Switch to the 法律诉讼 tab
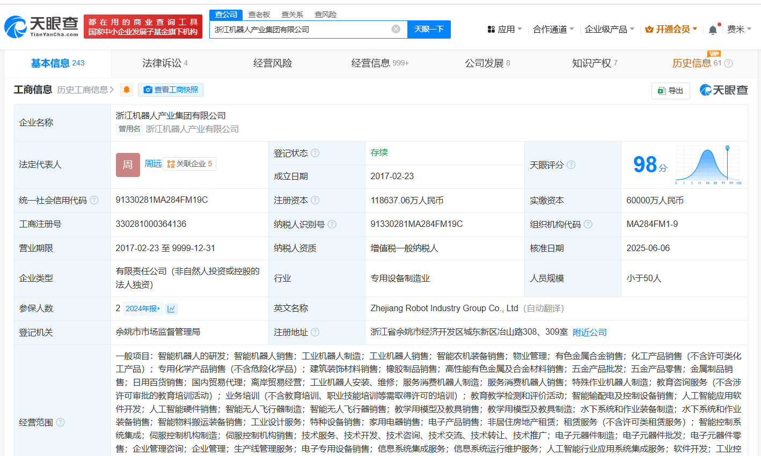The image size is (761, 456). point(165,63)
